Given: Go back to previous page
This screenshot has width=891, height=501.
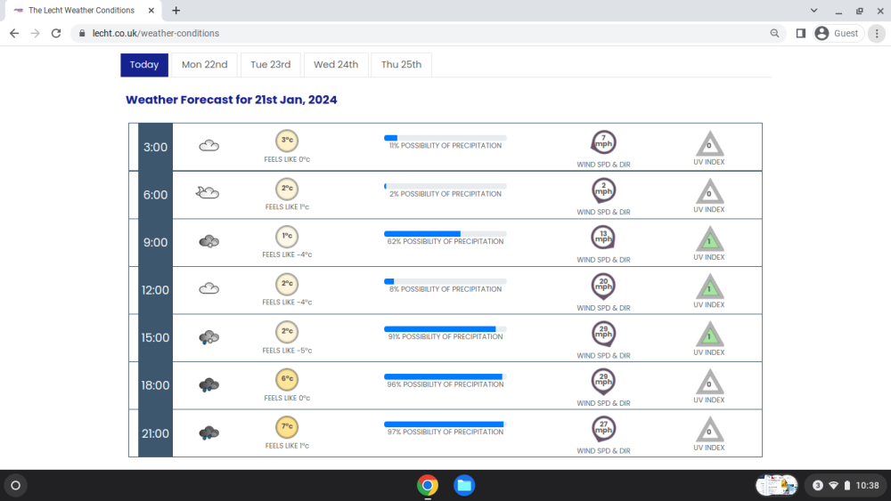Looking at the screenshot, I should 14,34.
